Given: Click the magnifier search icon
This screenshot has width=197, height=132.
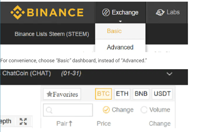Looking at the screenshot, I should (49, 110).
